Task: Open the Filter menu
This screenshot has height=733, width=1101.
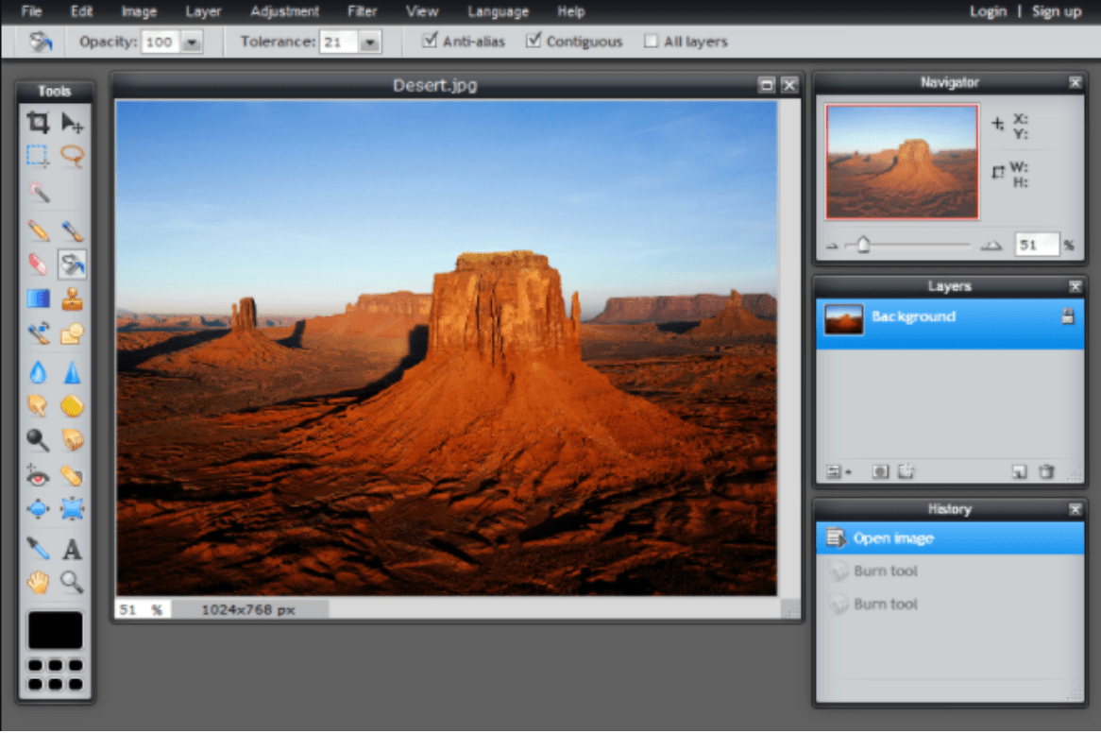Action: [363, 11]
